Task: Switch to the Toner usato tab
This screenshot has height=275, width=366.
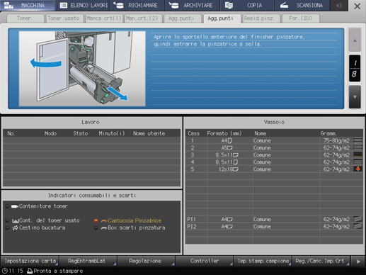Action: [x=64, y=18]
